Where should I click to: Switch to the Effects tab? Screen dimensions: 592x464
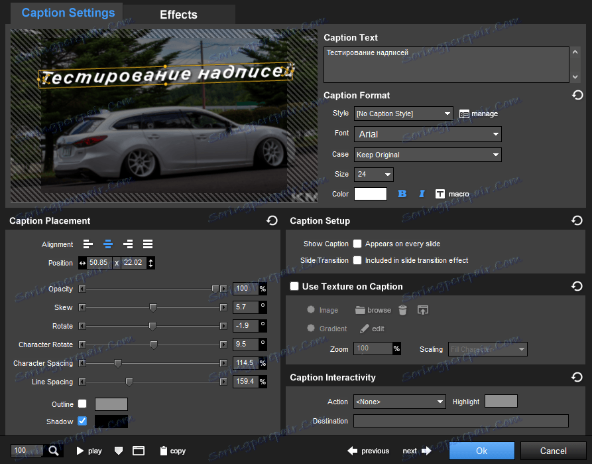click(178, 15)
